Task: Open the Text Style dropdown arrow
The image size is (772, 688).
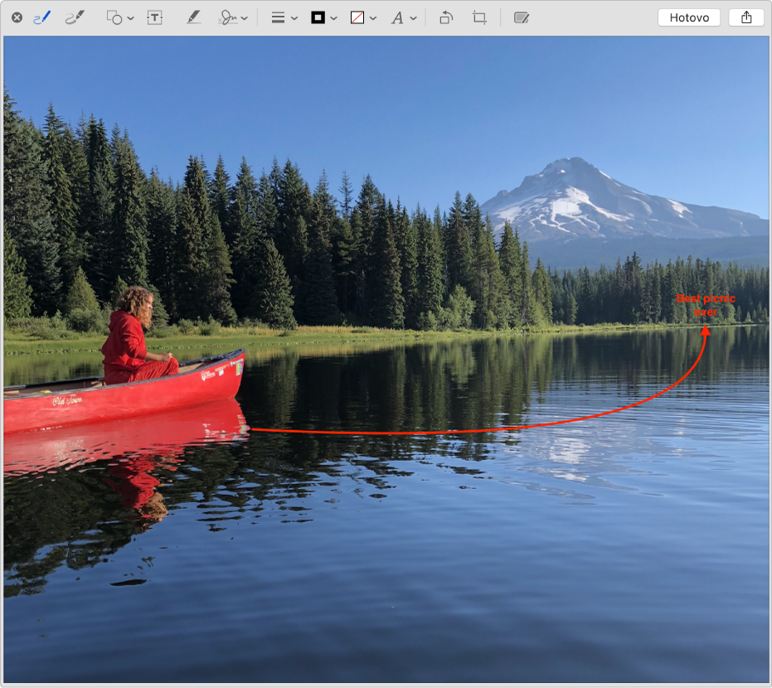Action: click(414, 18)
